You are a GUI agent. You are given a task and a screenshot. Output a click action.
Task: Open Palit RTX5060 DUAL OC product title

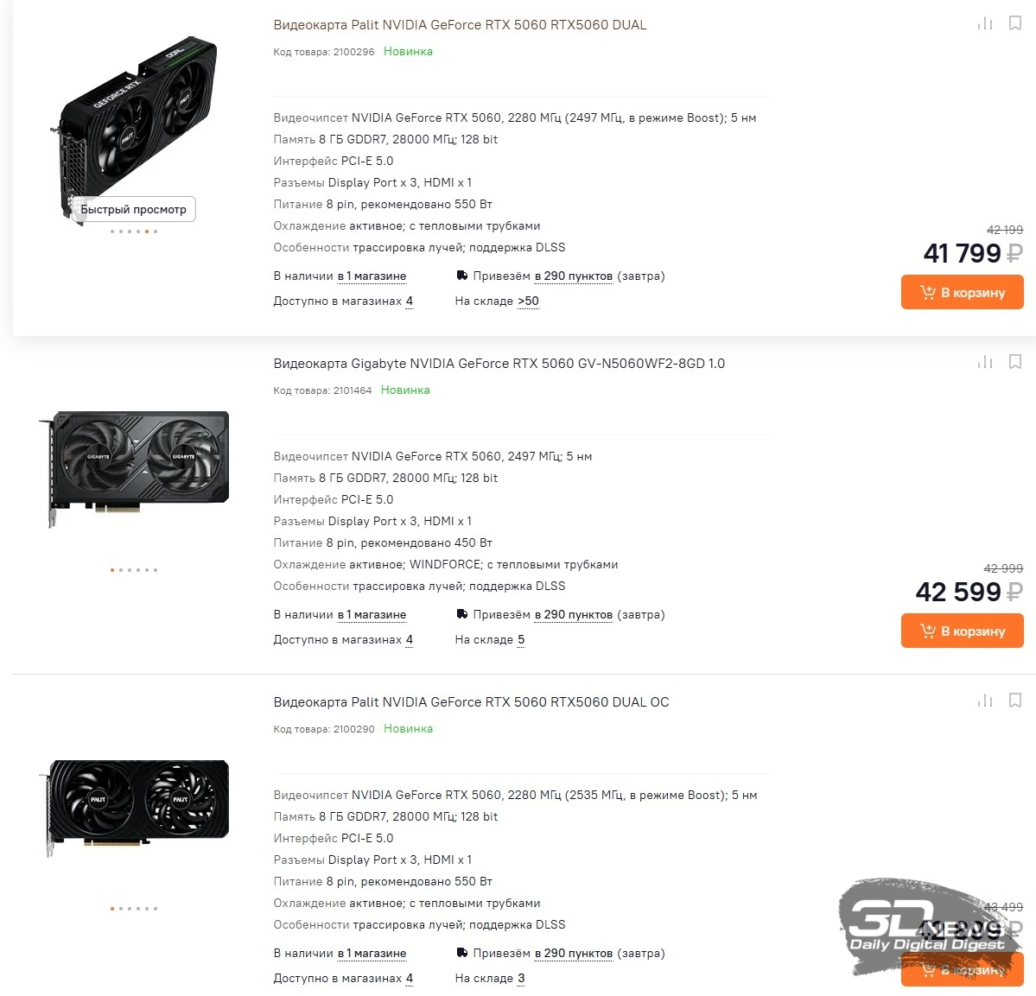coord(471,702)
